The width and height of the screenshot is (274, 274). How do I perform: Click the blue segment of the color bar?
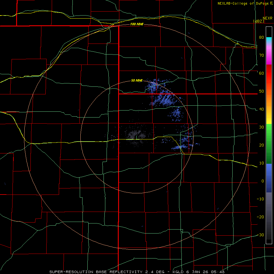coord(269,178)
